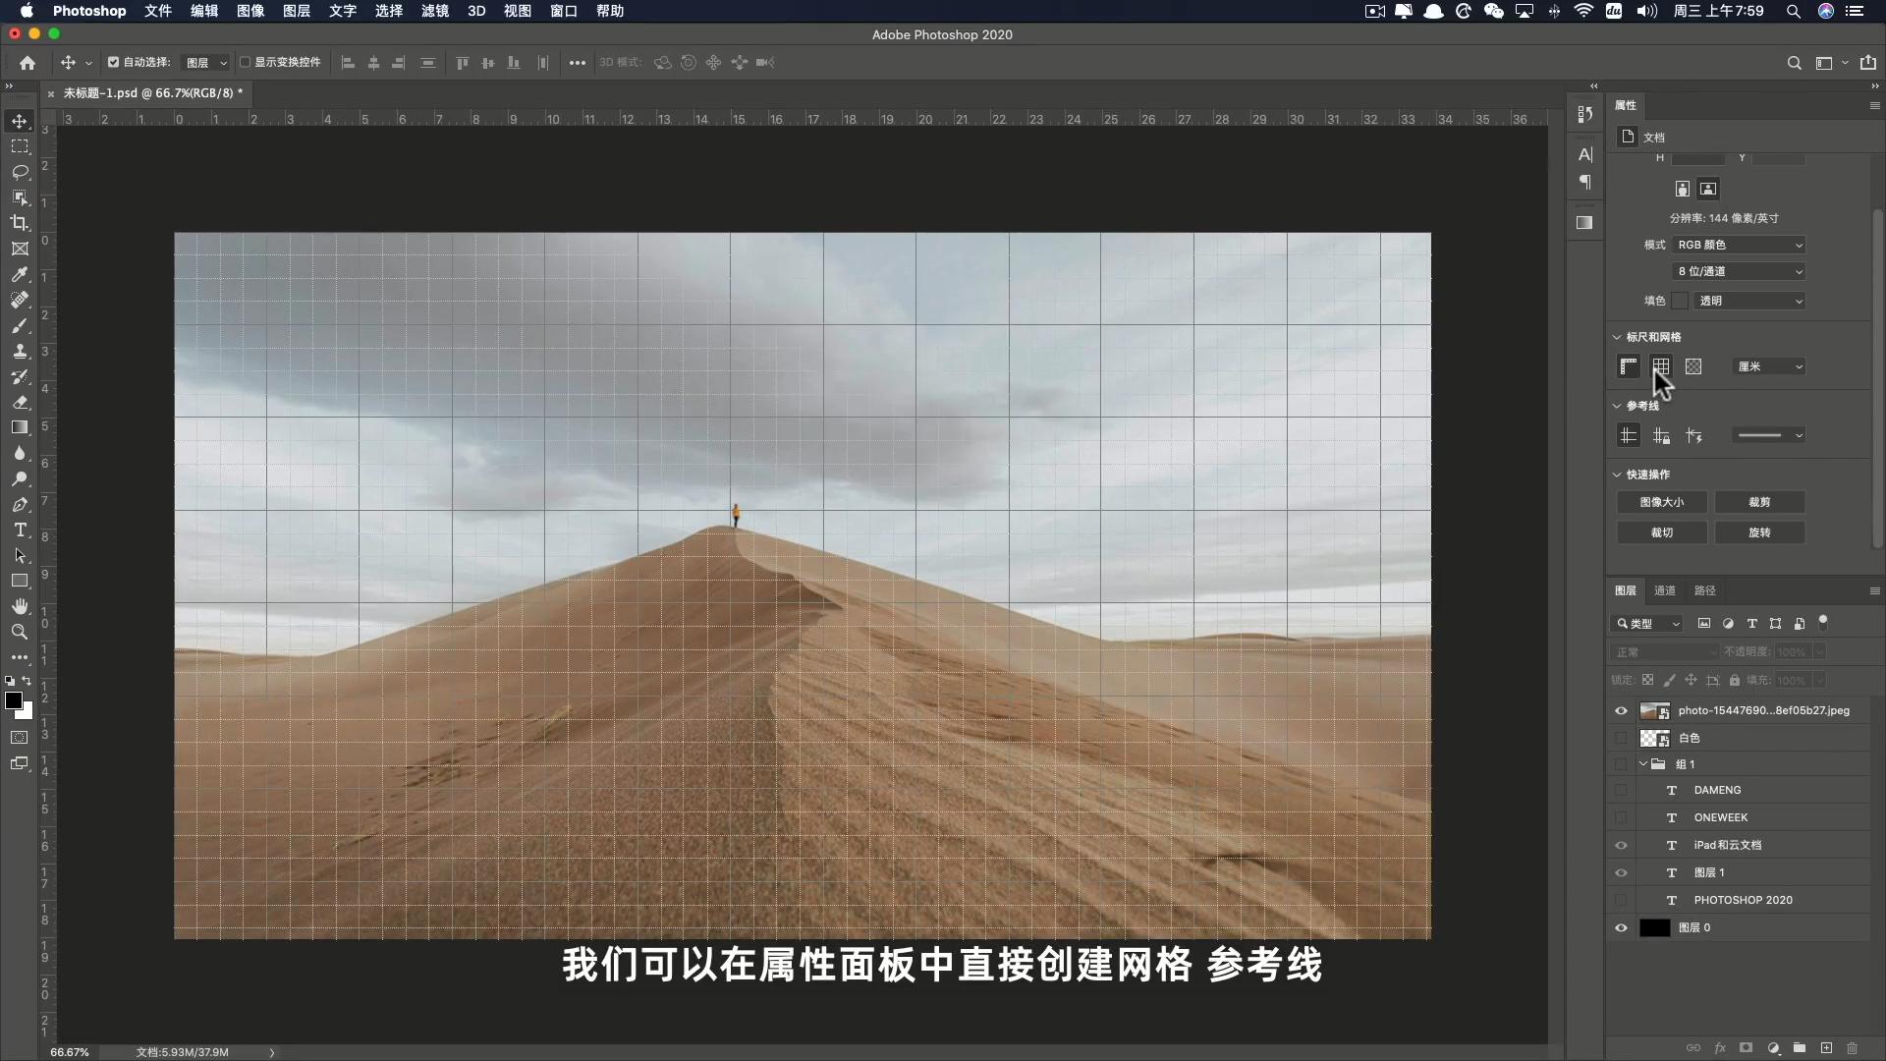Select the Hand tool
The width and height of the screenshot is (1886, 1061).
20,606
